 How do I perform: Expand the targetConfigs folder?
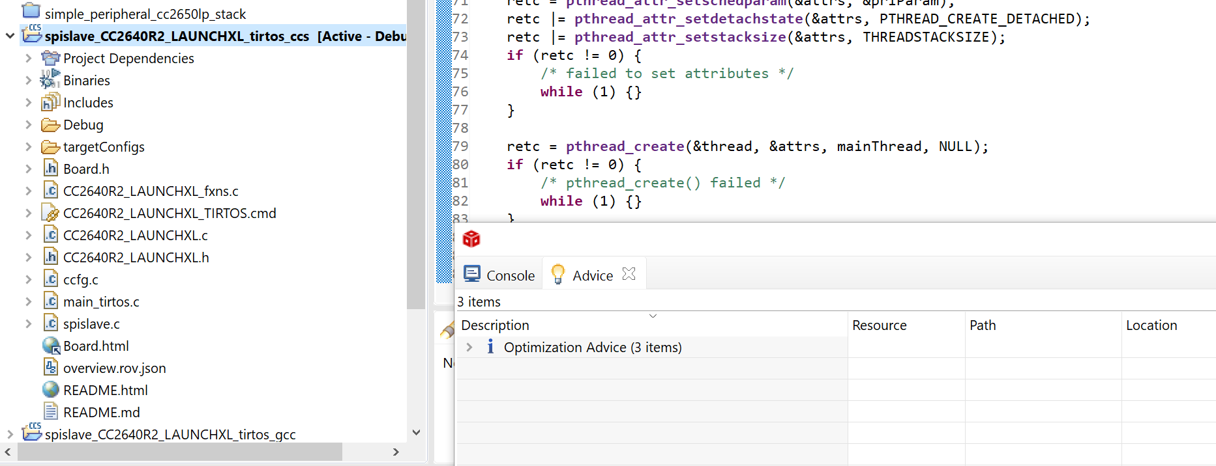28,146
